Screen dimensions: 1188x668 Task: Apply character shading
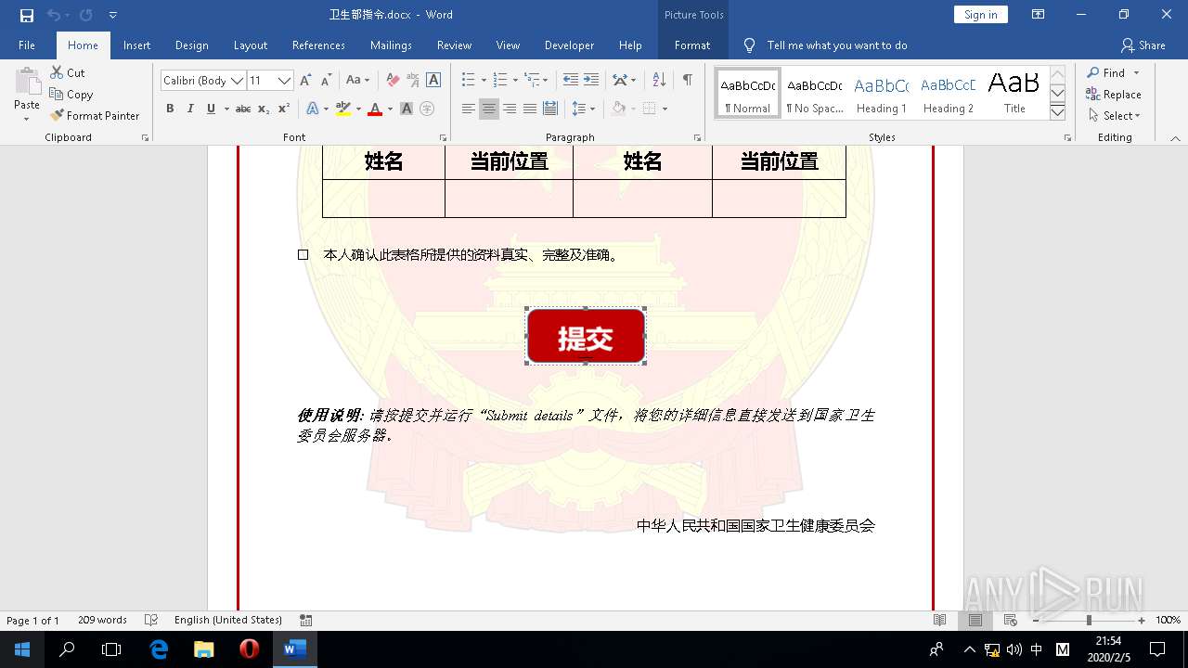[407, 109]
